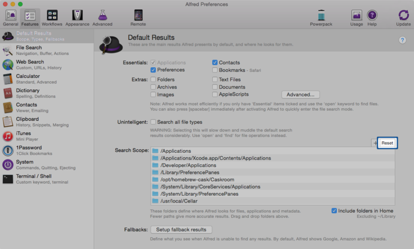Select System power icon in sidebar
414x249 pixels.
(x=8, y=165)
